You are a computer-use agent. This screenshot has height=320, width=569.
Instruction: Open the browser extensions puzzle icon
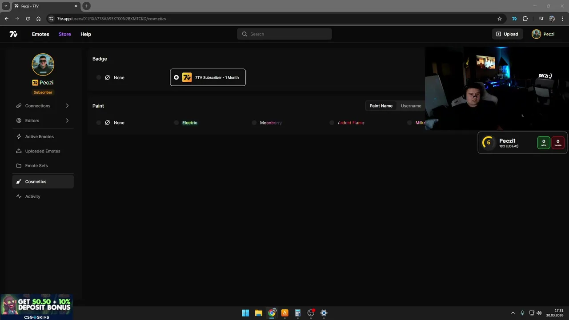(525, 19)
